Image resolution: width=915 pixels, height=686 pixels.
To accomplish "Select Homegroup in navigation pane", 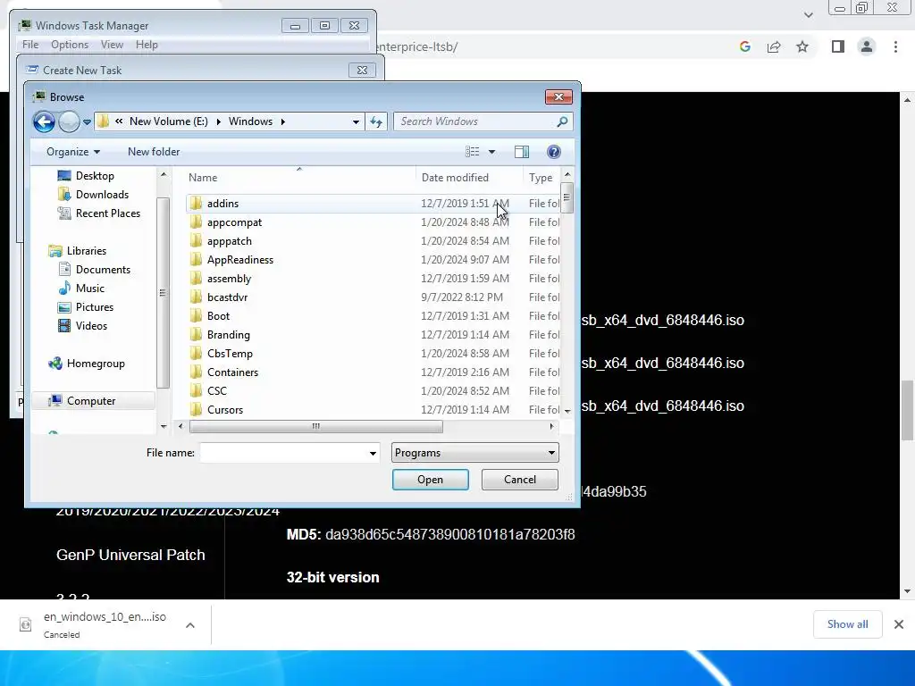I will click(x=87, y=364).
